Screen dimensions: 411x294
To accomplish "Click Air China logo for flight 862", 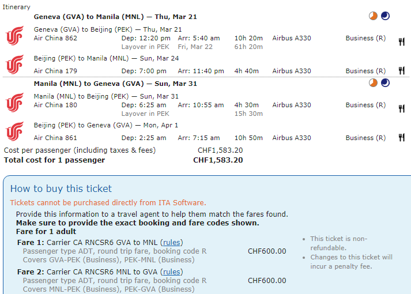I will (x=14, y=36).
